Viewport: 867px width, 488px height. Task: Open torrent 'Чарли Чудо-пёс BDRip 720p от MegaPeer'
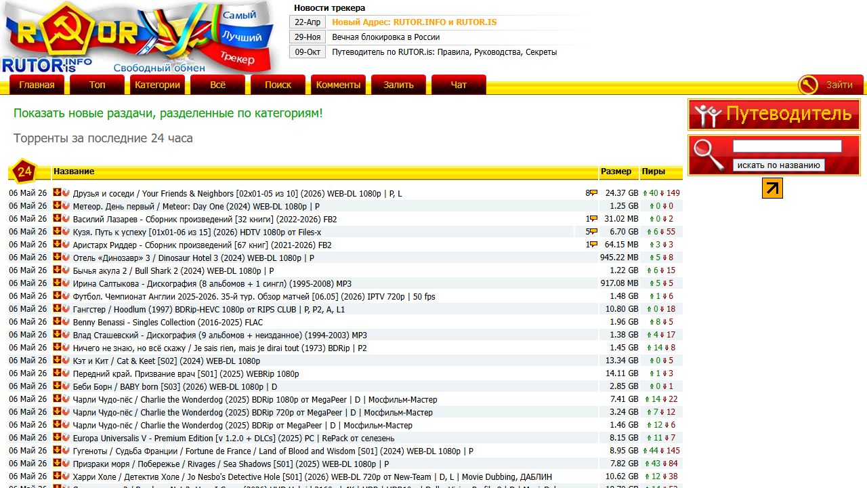pyautogui.click(x=253, y=412)
